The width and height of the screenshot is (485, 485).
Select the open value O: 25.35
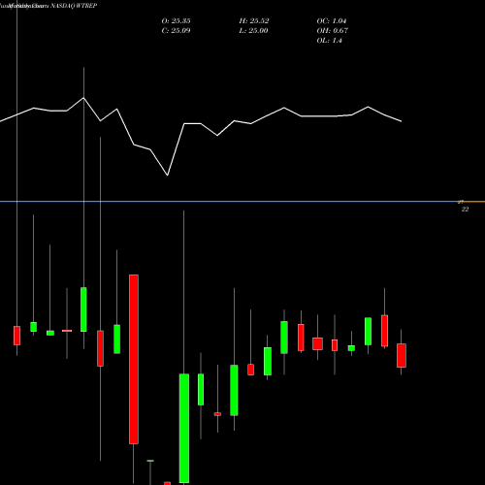176,21
